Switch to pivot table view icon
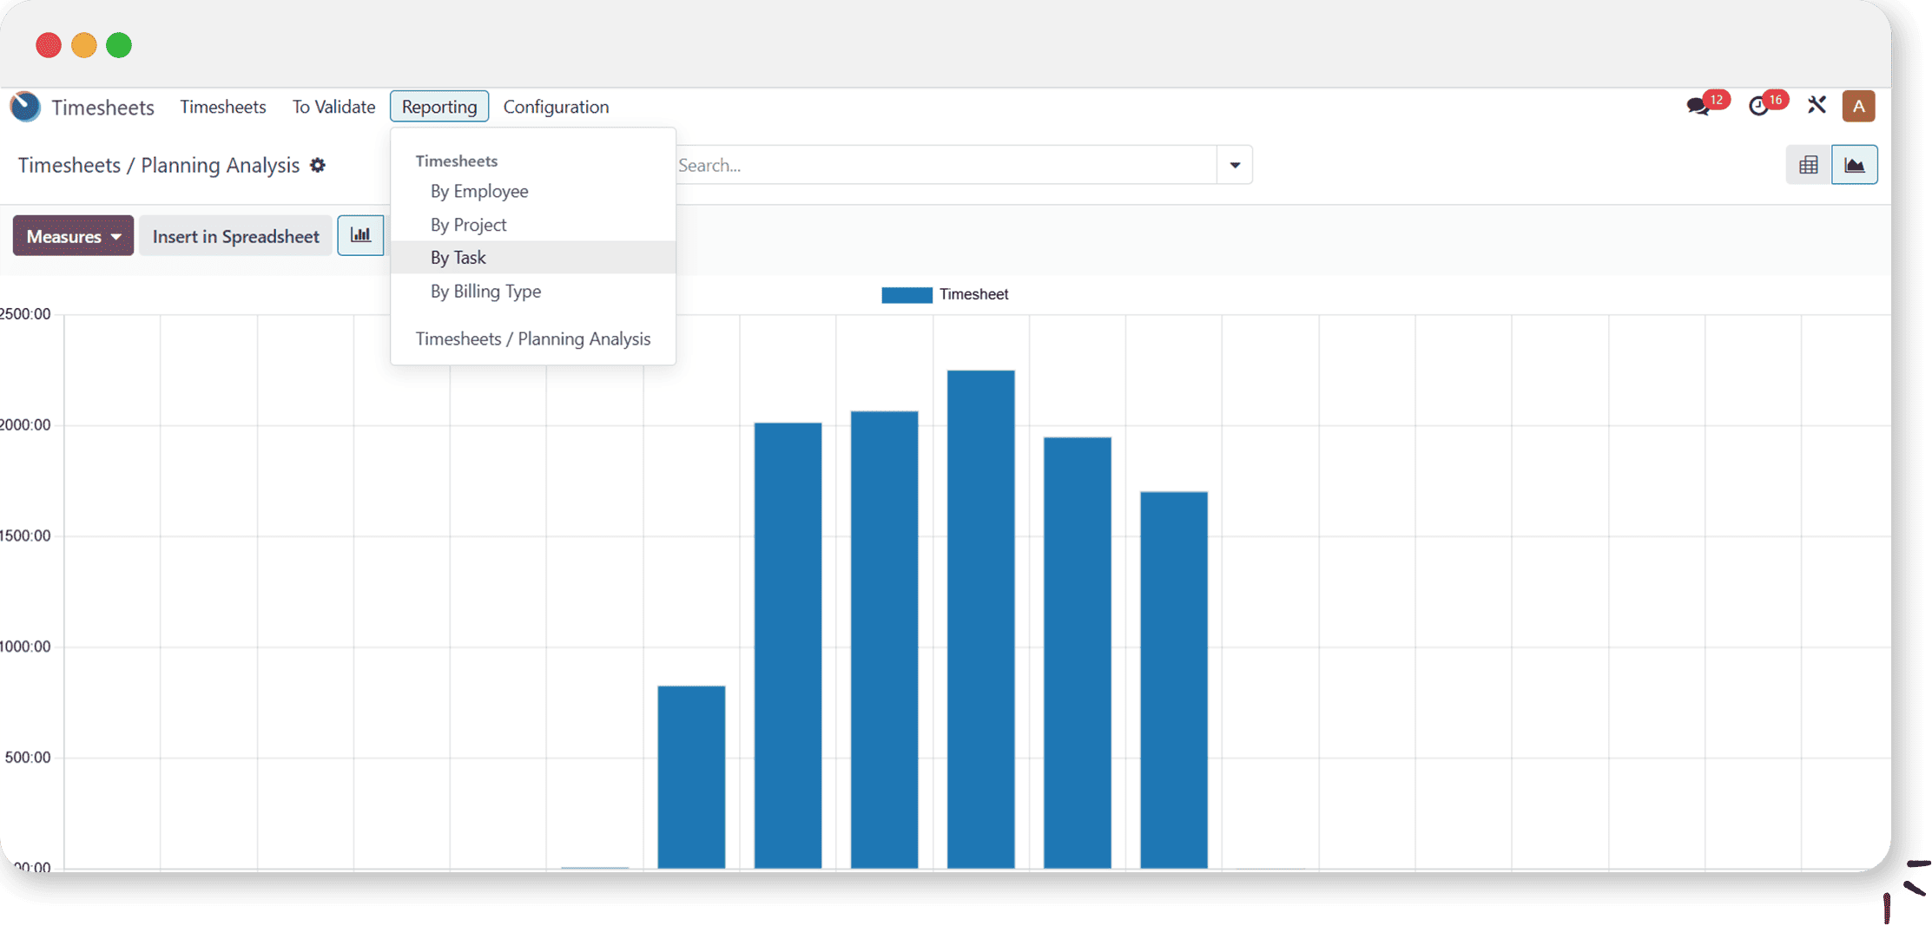 [1808, 165]
